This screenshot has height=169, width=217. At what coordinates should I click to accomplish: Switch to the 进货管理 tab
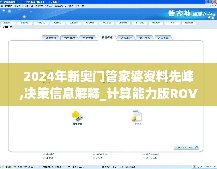[51, 38]
